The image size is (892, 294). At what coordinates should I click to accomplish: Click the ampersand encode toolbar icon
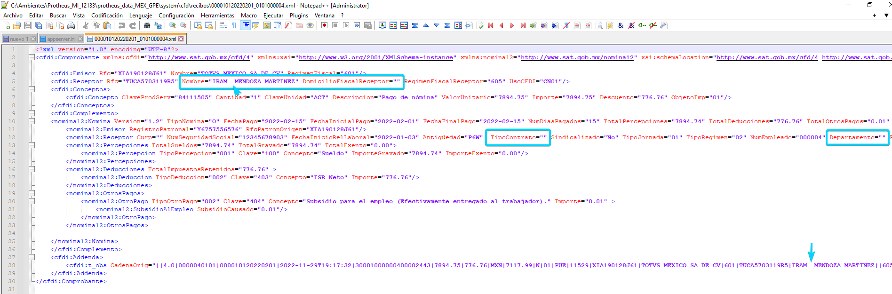621,25
